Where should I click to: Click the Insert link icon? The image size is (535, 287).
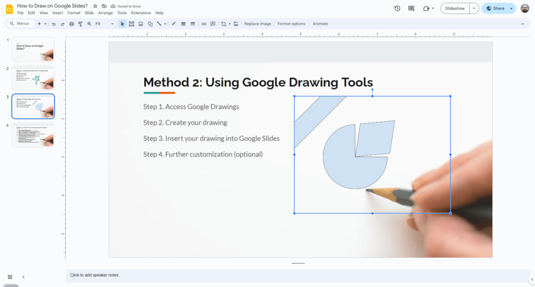204,24
